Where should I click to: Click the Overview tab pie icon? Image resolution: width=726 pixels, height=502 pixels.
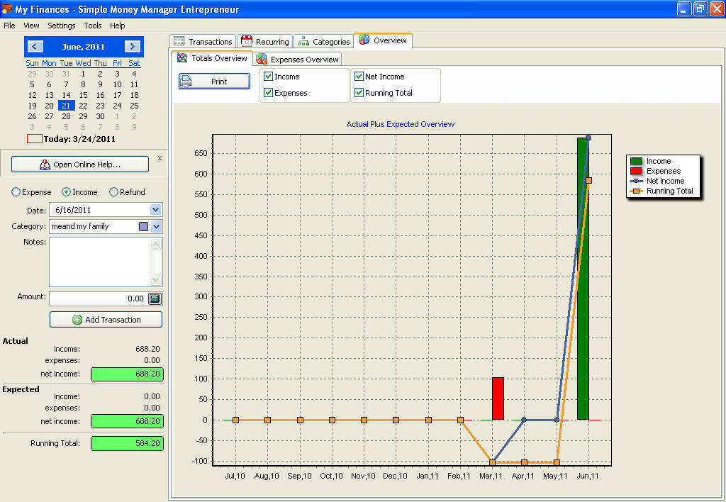364,40
